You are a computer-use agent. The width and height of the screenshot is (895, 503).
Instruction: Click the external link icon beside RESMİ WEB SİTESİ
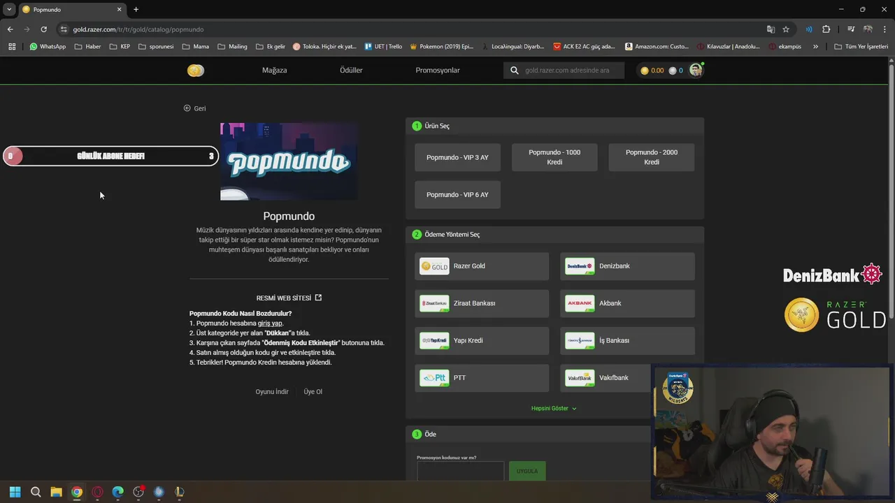click(318, 298)
